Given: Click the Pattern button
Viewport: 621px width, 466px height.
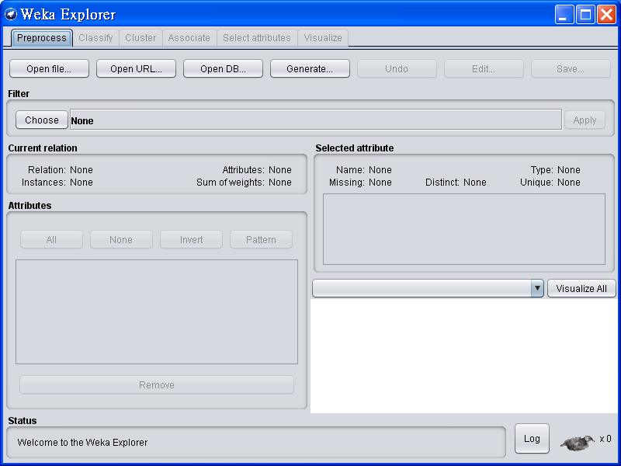Looking at the screenshot, I should click(261, 239).
